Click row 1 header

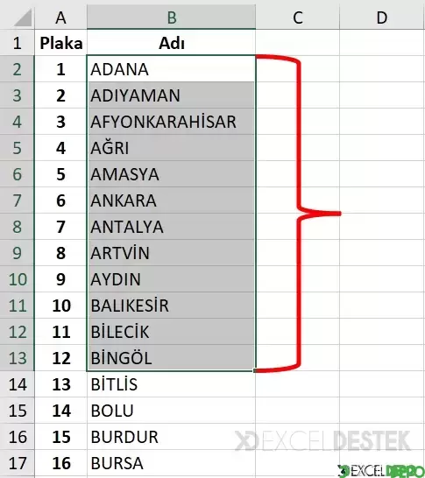pyautogui.click(x=17, y=43)
